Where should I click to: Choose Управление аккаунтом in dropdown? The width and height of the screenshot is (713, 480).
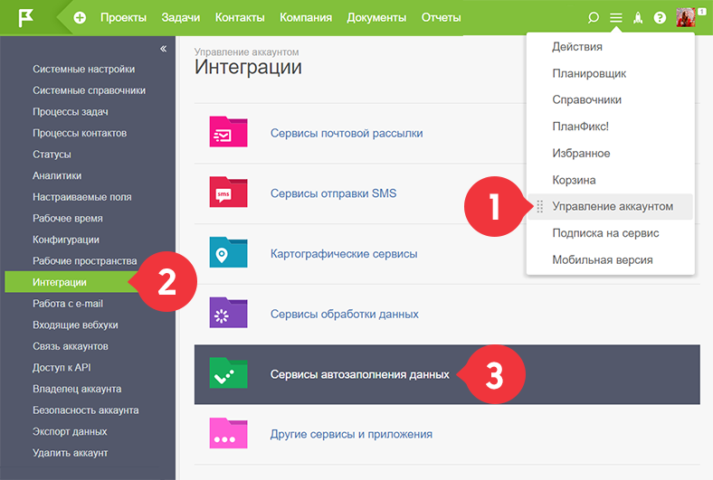pyautogui.click(x=610, y=207)
